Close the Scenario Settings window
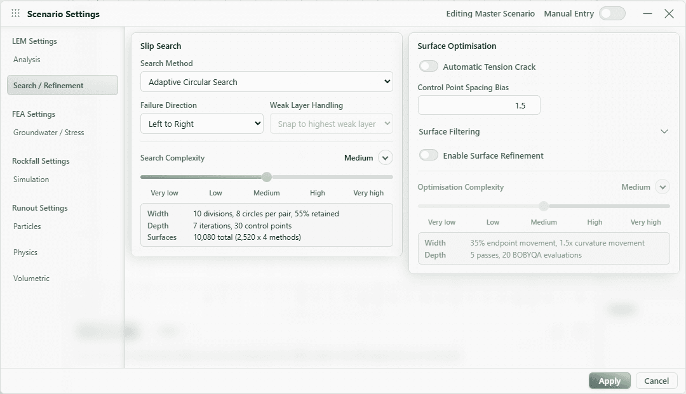 point(669,13)
